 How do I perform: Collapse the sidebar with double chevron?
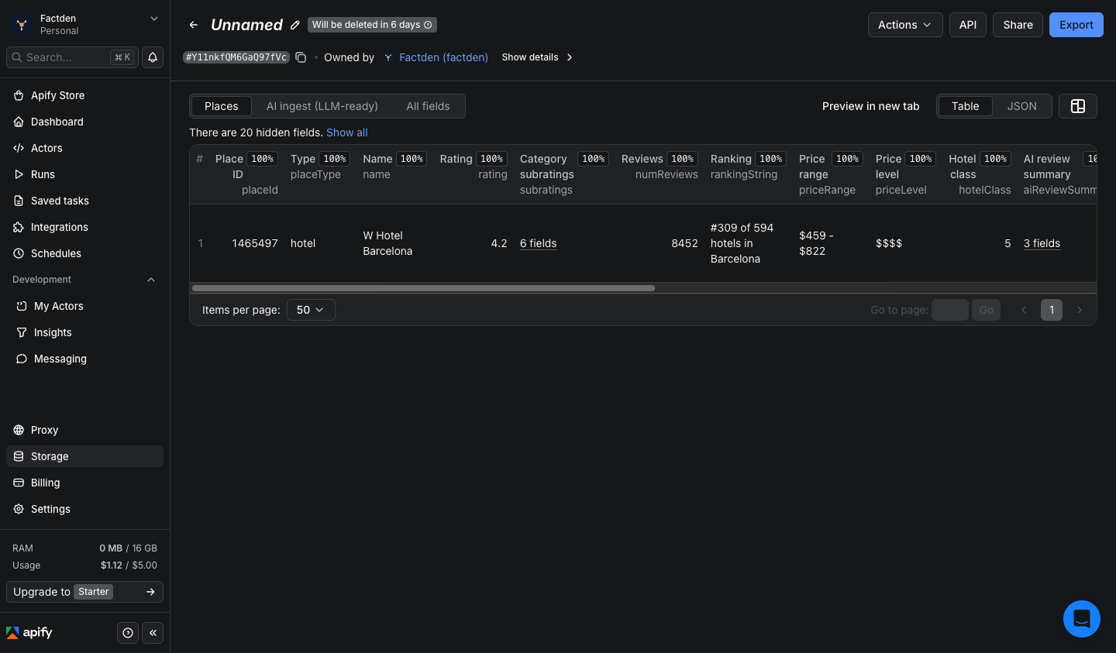153,633
